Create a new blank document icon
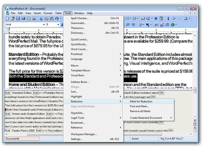The height and width of the screenshot is (147, 203). coord(7,19)
